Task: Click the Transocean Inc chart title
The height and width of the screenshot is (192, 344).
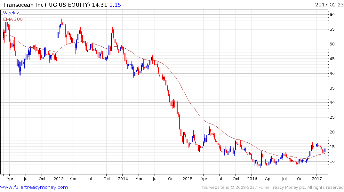Action: [46, 4]
